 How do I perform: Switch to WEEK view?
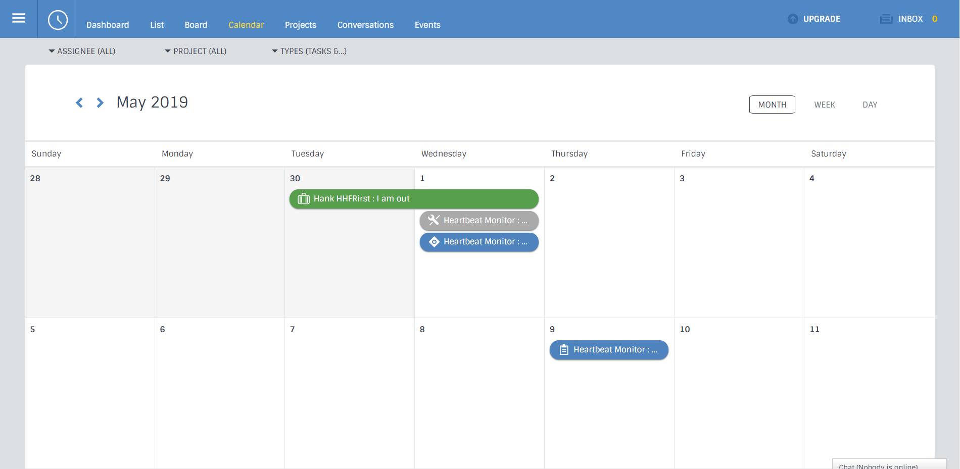(x=825, y=105)
